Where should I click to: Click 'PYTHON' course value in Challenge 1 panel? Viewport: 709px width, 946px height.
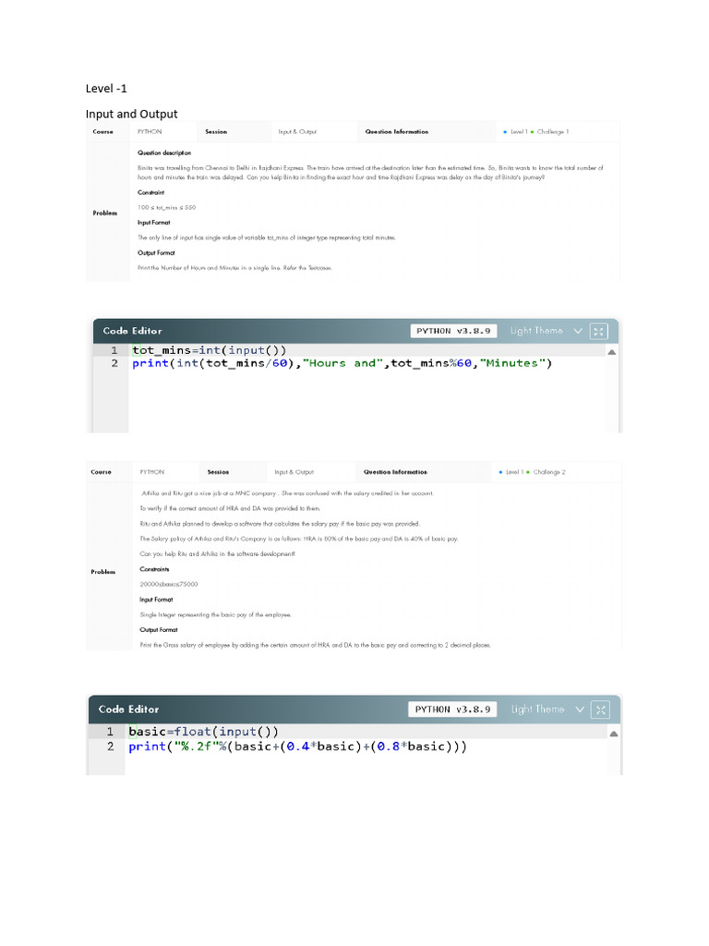coord(150,131)
